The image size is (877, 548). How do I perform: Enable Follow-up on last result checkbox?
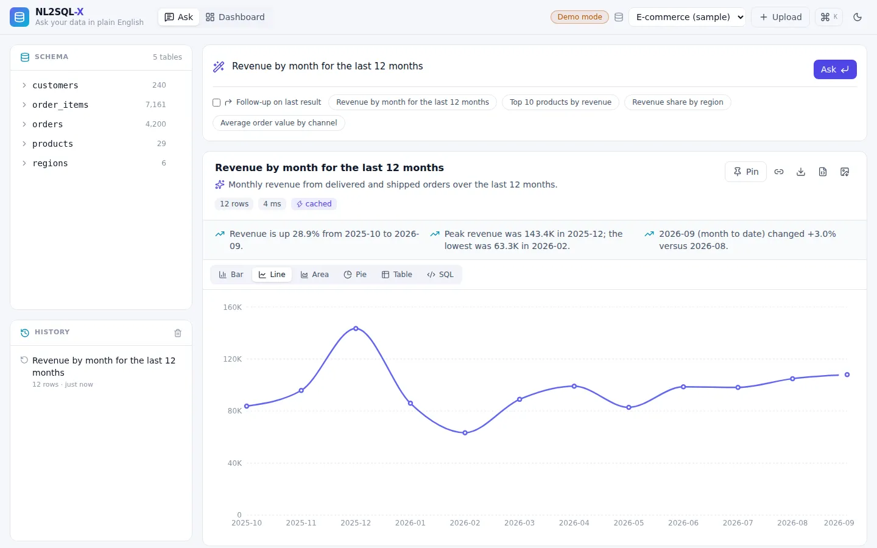pyautogui.click(x=216, y=102)
